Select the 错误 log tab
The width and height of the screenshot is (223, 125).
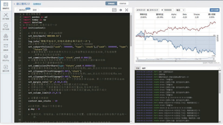pos(144,68)
